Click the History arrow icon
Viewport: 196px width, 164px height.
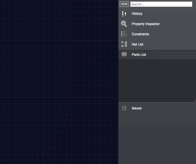click(124, 14)
